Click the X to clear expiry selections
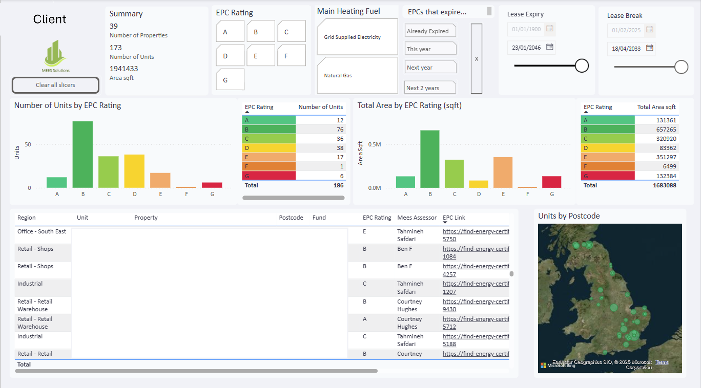701x388 pixels. click(476, 59)
